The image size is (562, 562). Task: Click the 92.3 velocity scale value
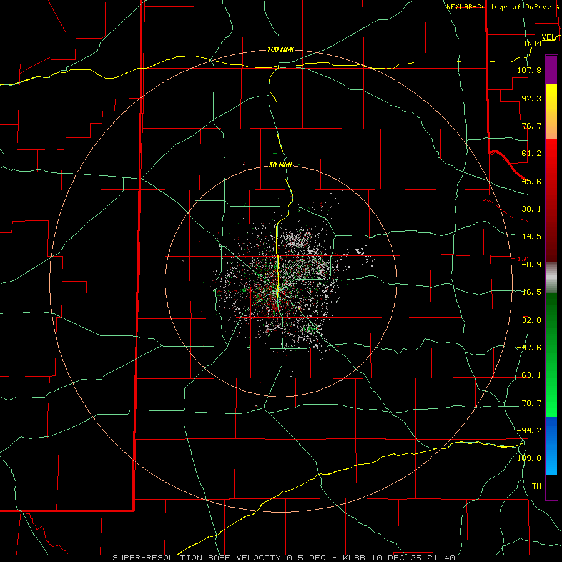(531, 98)
